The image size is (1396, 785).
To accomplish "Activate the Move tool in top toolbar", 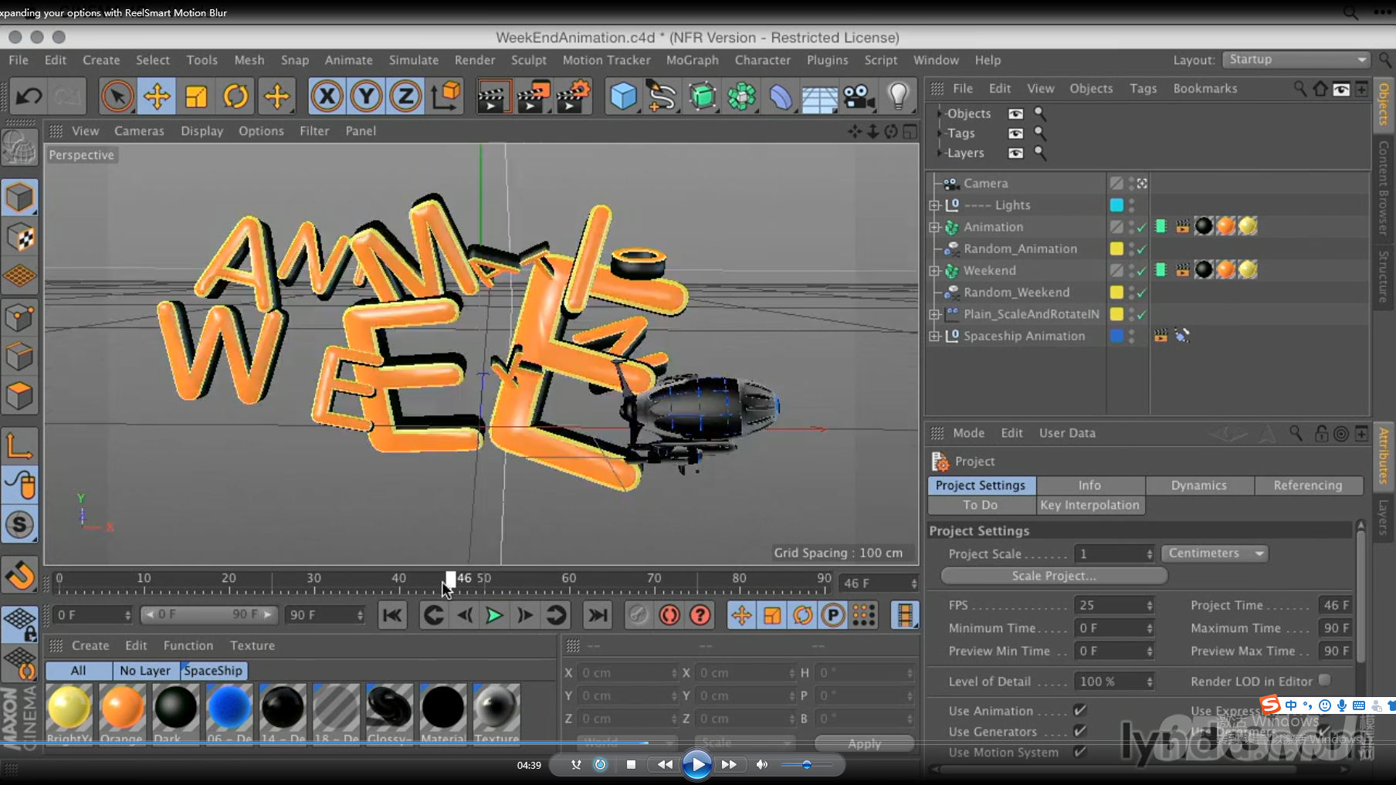I will coord(157,97).
